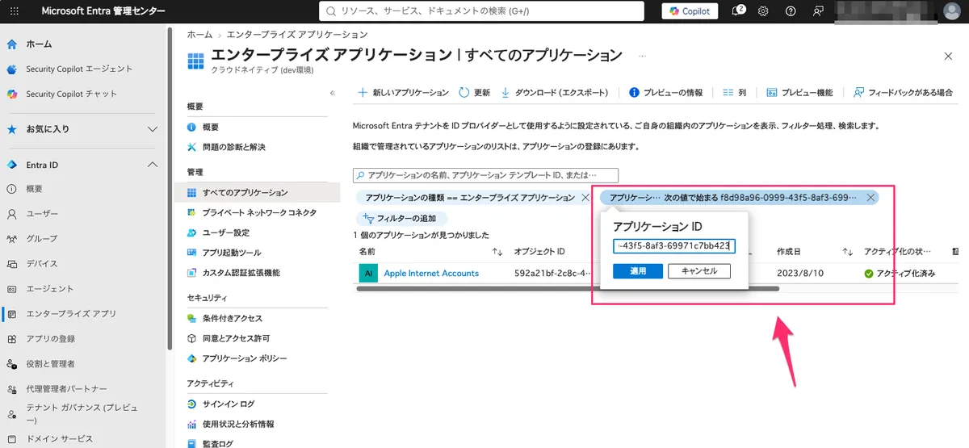
Task: Remove the application ID filter with X
Action: pos(870,197)
